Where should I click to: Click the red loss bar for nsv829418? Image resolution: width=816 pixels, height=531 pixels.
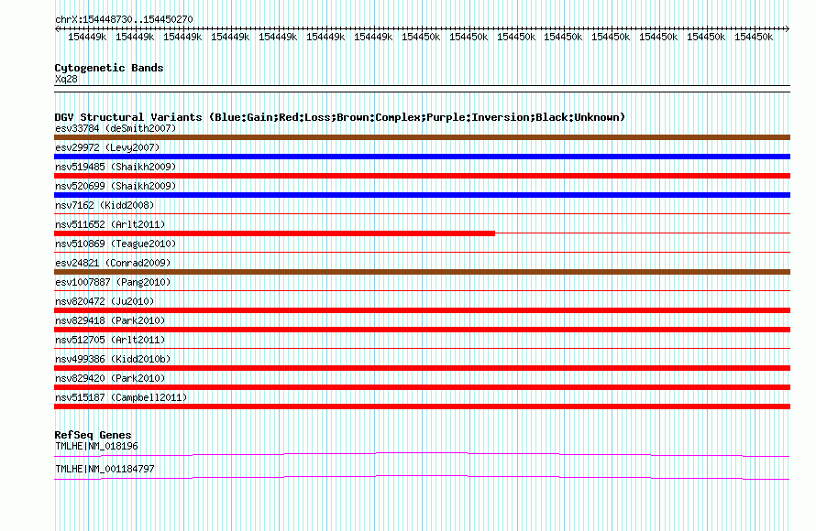click(x=422, y=330)
